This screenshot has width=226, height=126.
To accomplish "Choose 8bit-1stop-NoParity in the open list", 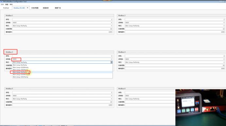I will click(62, 65).
